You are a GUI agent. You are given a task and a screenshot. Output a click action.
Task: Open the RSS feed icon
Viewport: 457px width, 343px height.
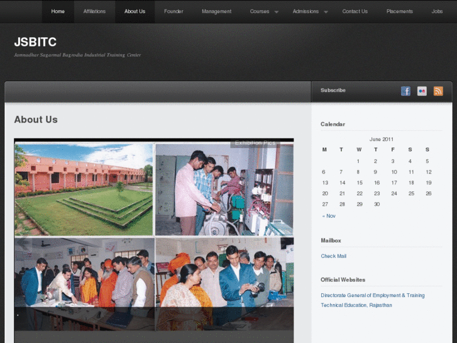click(x=438, y=91)
